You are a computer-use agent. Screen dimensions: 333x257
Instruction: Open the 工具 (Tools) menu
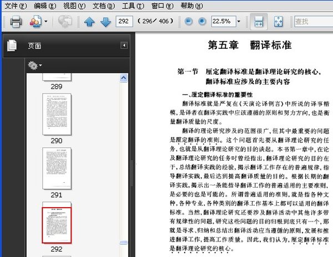(132, 6)
